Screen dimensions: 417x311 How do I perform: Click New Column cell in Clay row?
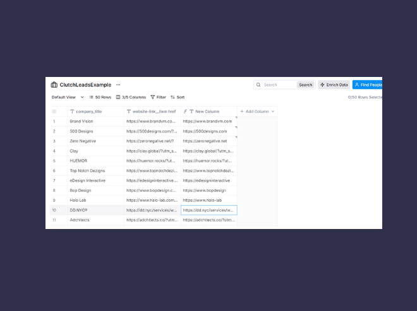pos(209,151)
